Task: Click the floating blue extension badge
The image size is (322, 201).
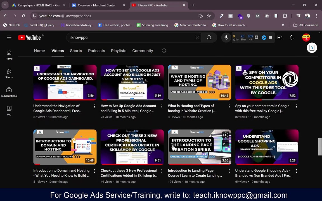Action: (x=312, y=48)
